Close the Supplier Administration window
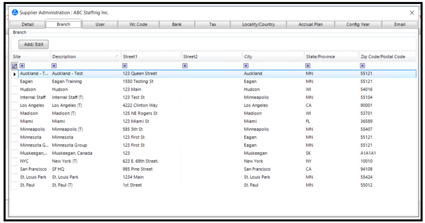Viewport: 425px width, 223px height. click(x=412, y=13)
